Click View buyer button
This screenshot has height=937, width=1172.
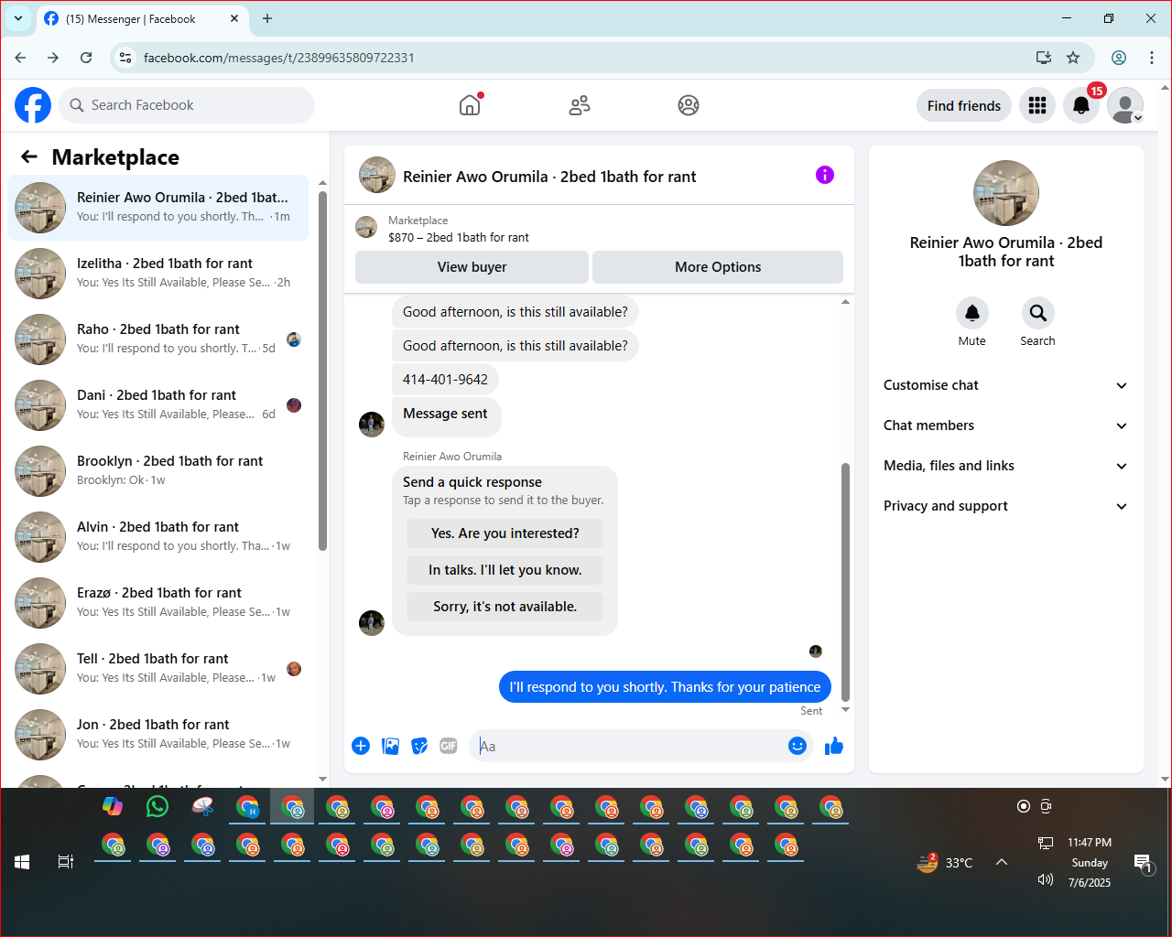click(472, 267)
